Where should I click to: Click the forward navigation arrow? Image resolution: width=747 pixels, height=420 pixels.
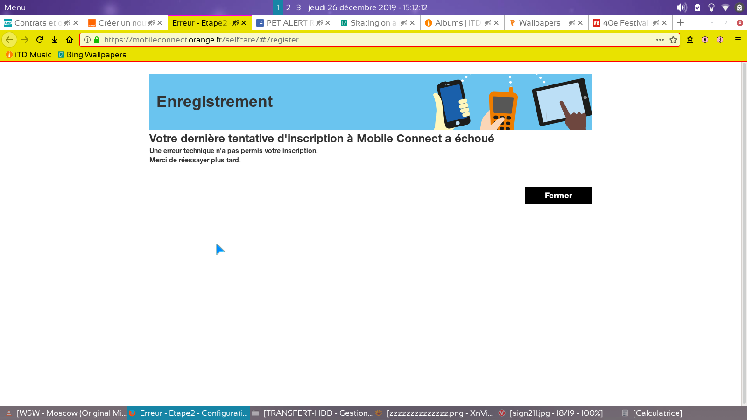(25, 40)
